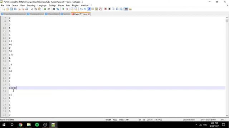Copy selection using the Copy icon
Screen dimensions: 229x128
tap(36, 9)
